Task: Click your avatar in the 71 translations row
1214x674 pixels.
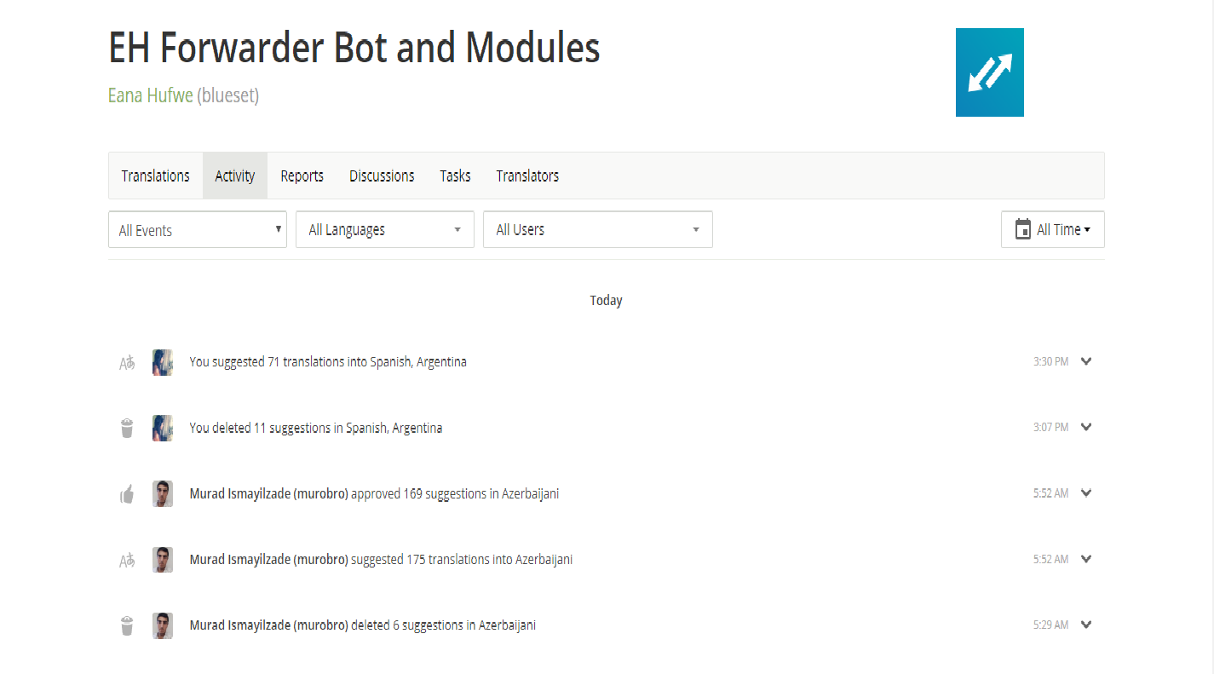Action: coord(163,362)
